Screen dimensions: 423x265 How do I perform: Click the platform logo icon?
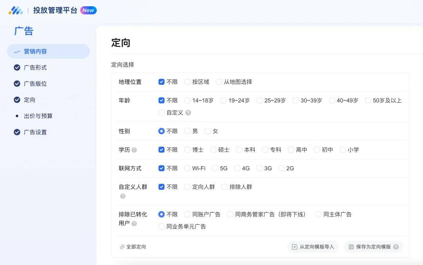pyautogui.click(x=16, y=11)
